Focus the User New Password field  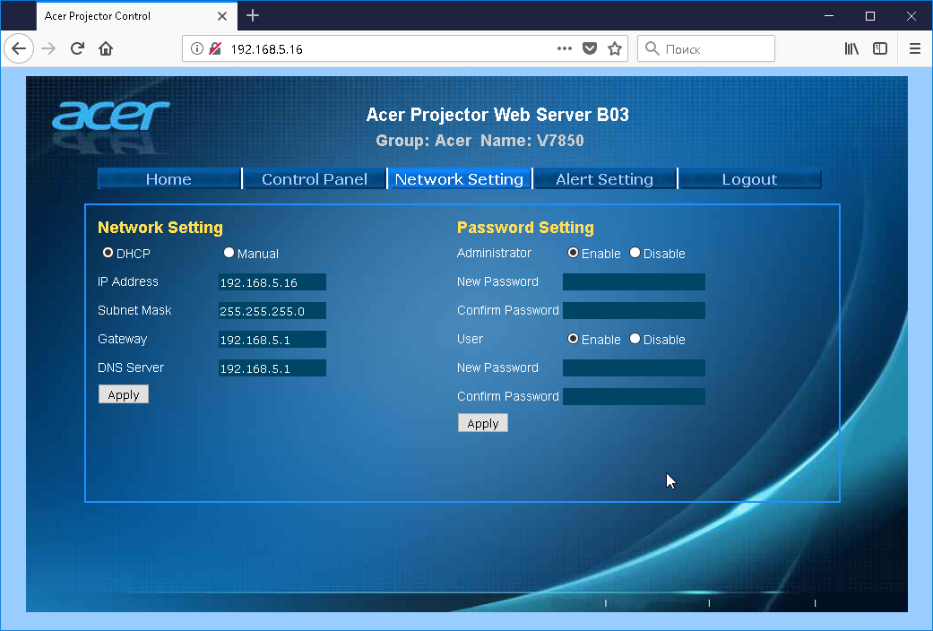pyautogui.click(x=634, y=367)
